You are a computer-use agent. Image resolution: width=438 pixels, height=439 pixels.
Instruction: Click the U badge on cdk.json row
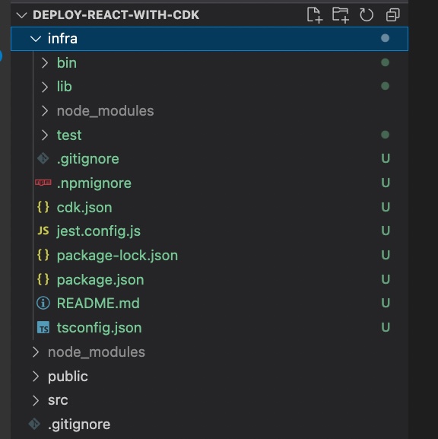pos(386,207)
